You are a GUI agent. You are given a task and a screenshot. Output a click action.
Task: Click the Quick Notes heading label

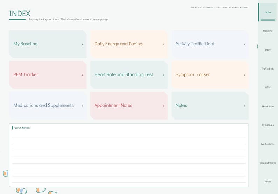tap(22, 128)
